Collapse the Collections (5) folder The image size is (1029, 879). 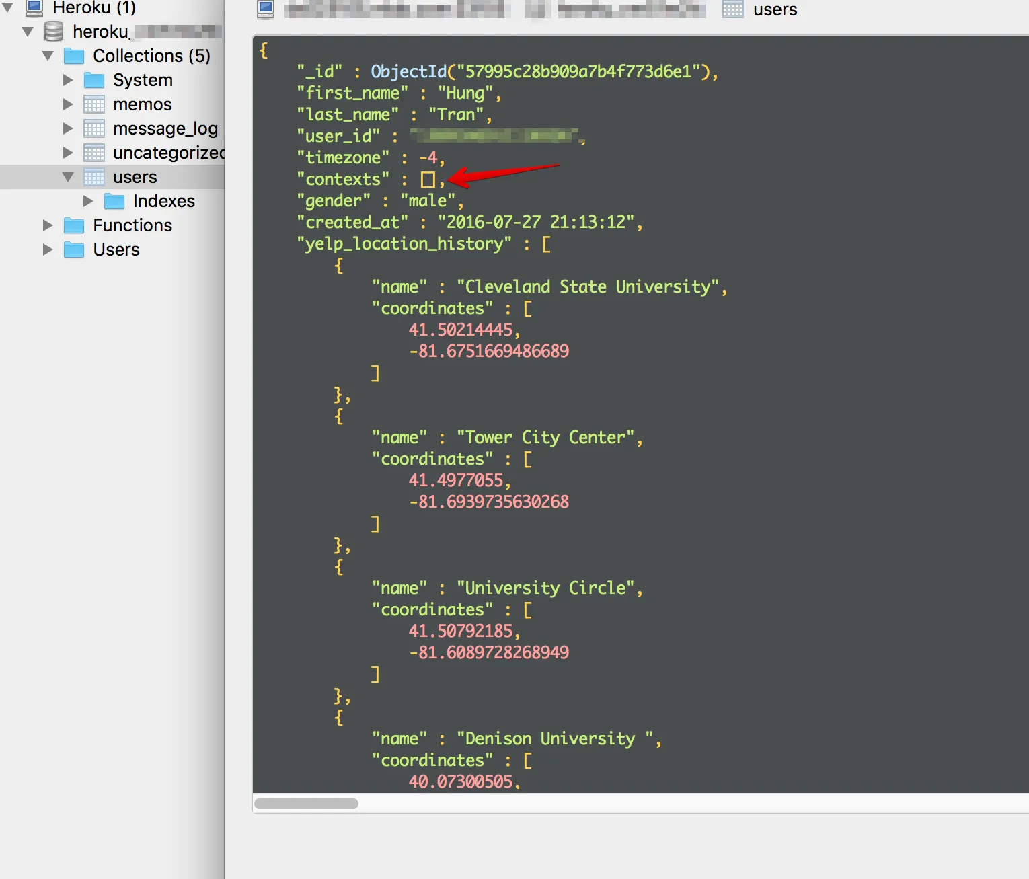48,56
